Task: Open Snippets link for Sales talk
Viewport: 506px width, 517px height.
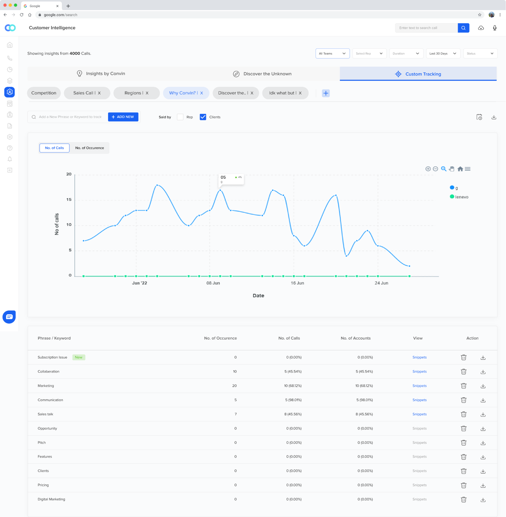Action: click(419, 414)
